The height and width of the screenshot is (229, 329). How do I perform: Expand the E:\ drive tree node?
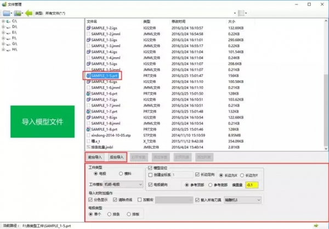3,32
